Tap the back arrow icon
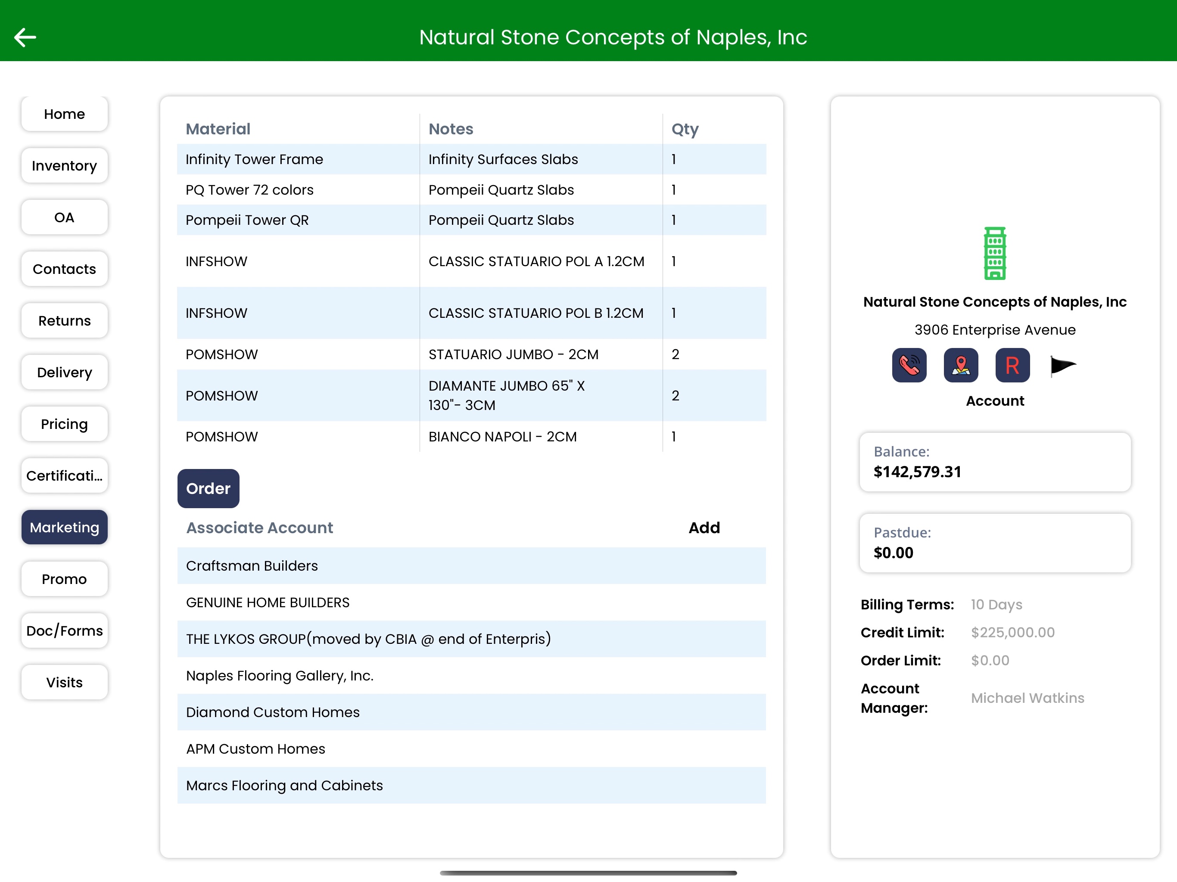1177x882 pixels. [25, 37]
